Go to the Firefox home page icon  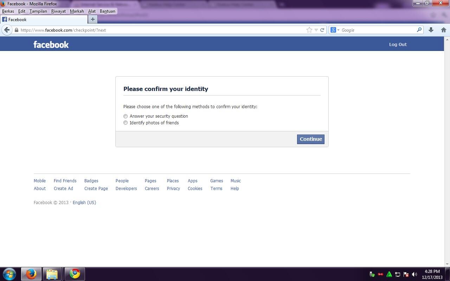(444, 30)
